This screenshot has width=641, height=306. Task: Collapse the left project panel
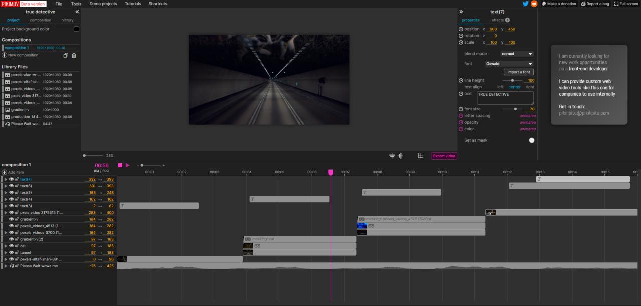77,12
